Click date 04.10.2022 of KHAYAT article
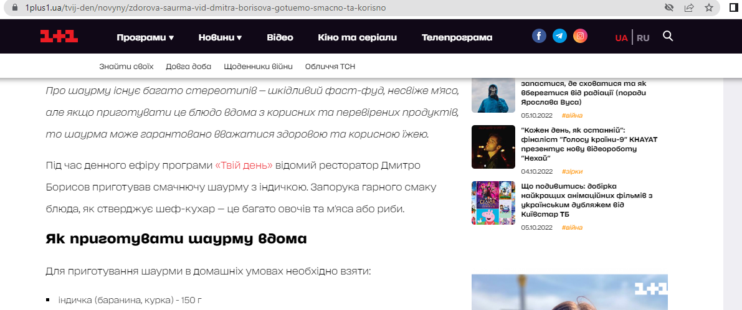 (x=536, y=172)
